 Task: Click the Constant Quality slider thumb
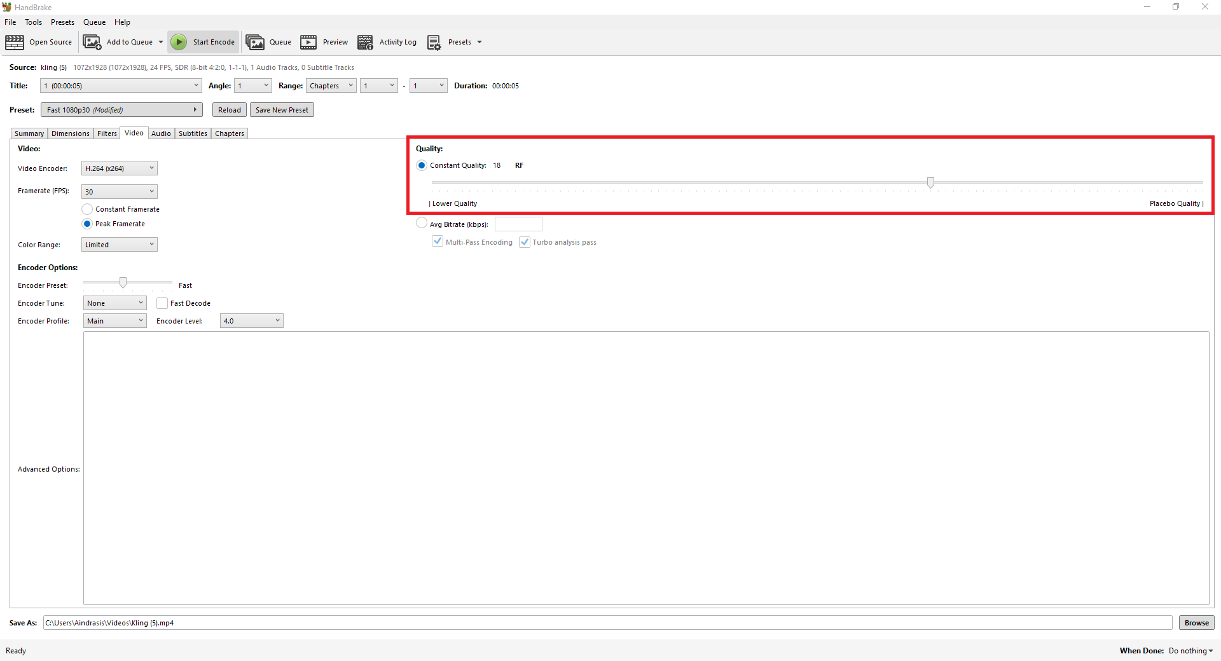tap(930, 183)
